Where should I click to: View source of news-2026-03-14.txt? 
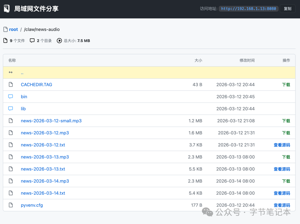tap(282, 193)
